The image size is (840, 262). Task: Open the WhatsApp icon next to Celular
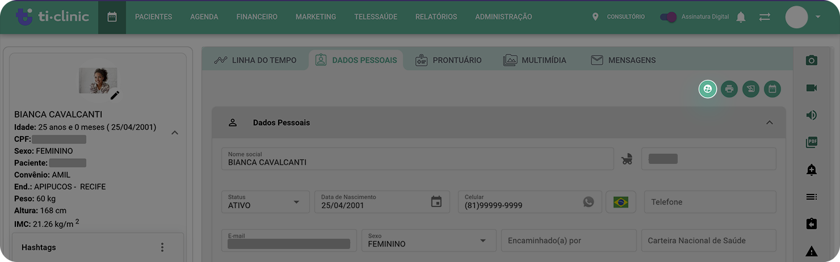pos(589,201)
